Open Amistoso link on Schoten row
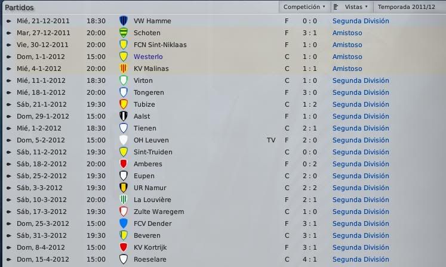Viewport: 446px width, 267px height. 347,33
